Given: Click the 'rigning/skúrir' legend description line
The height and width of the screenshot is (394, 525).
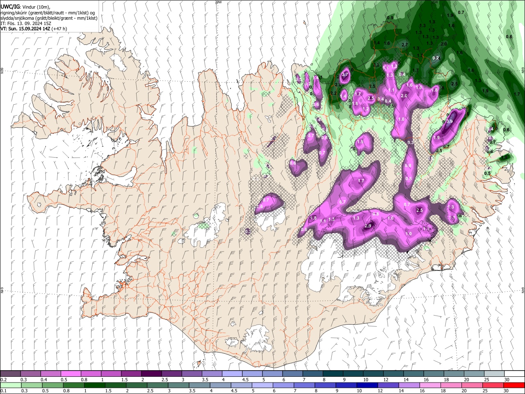Looking at the screenshot, I should pyautogui.click(x=48, y=13).
